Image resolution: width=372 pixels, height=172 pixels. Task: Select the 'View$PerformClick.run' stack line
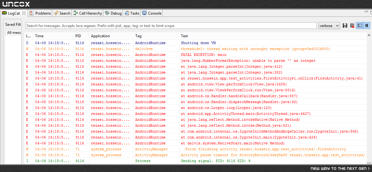[195, 90]
